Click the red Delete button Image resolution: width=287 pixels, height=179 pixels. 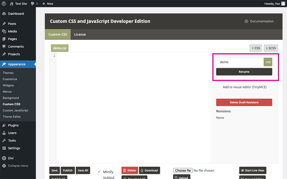click(130, 170)
